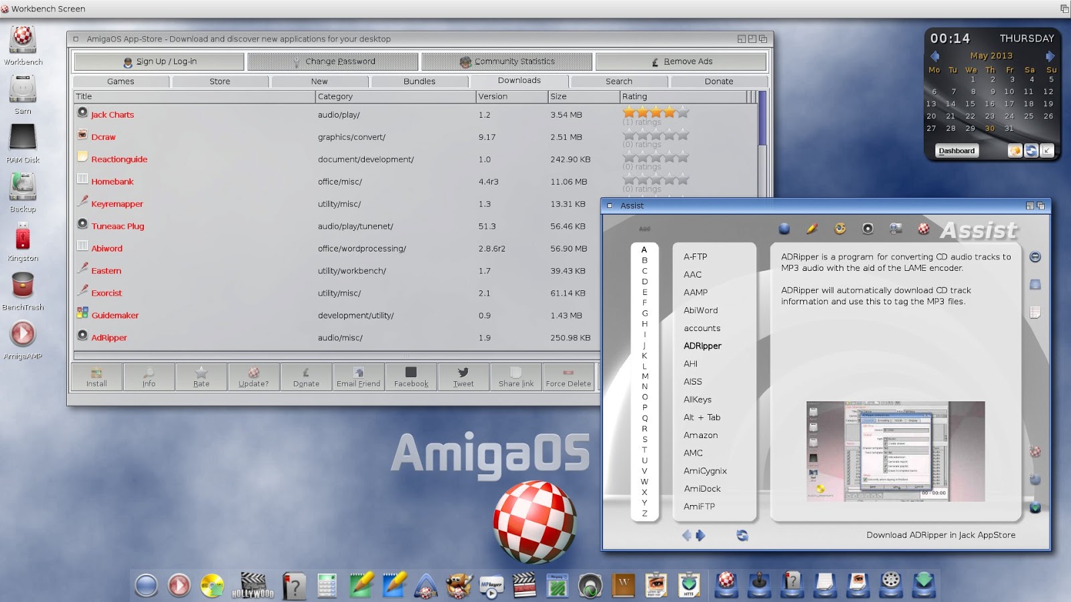
Task: Click Info in the App-Store toolbar
Action: 149,377
